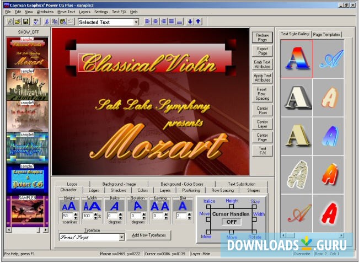Toggle Cursor Handles OFF button

click(232, 222)
